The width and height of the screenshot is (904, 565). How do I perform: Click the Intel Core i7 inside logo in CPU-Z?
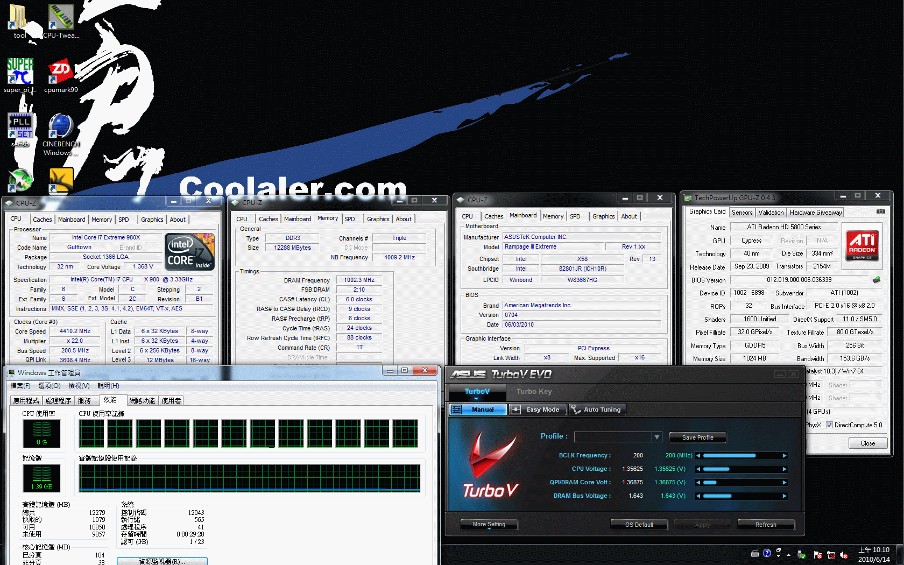click(190, 251)
